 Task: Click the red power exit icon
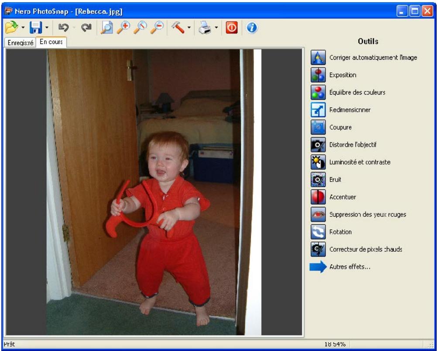pyautogui.click(x=232, y=27)
